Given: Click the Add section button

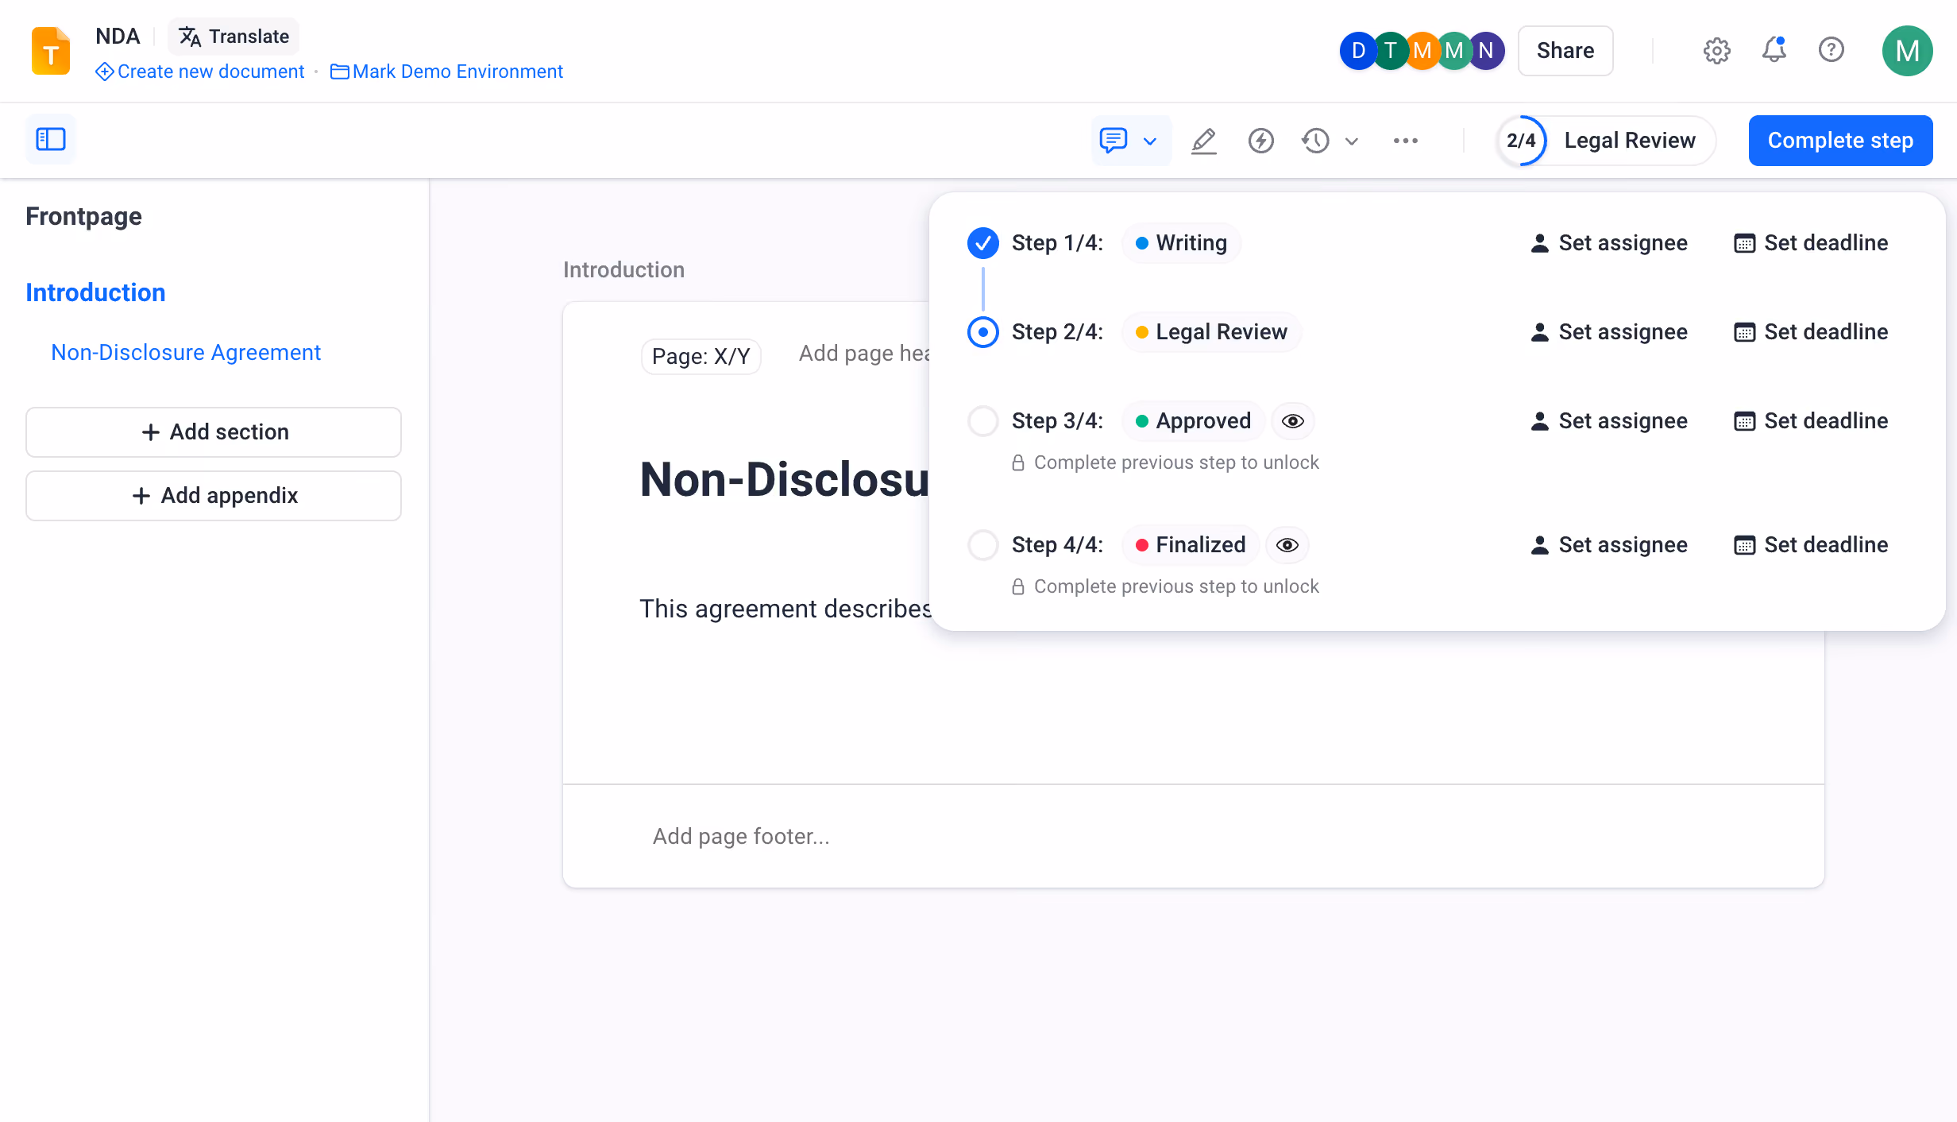Looking at the screenshot, I should 214,432.
